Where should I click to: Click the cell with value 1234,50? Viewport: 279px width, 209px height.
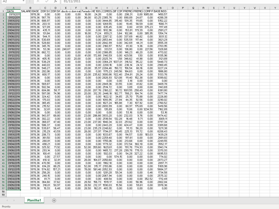[148, 109]
